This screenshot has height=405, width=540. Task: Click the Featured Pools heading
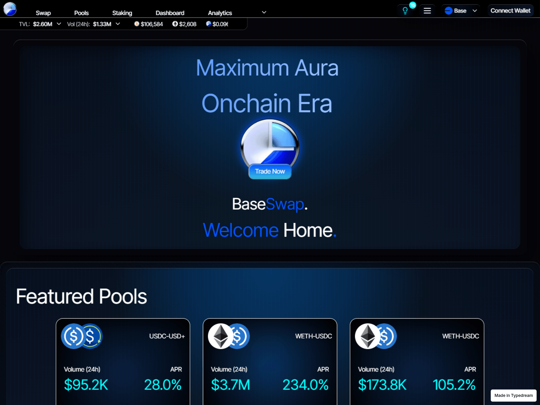click(x=81, y=296)
